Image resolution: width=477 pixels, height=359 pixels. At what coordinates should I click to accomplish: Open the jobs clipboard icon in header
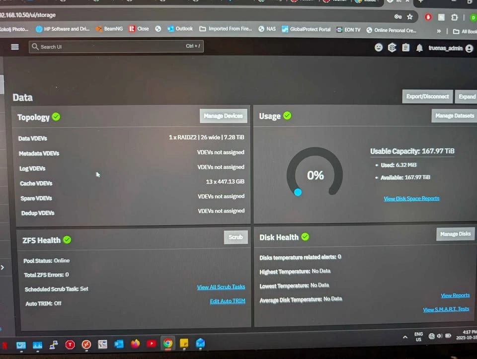(406, 48)
